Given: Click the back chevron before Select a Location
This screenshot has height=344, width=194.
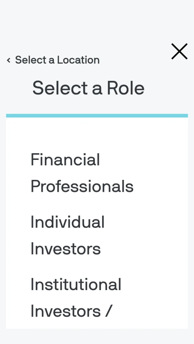Looking at the screenshot, I should [9, 60].
